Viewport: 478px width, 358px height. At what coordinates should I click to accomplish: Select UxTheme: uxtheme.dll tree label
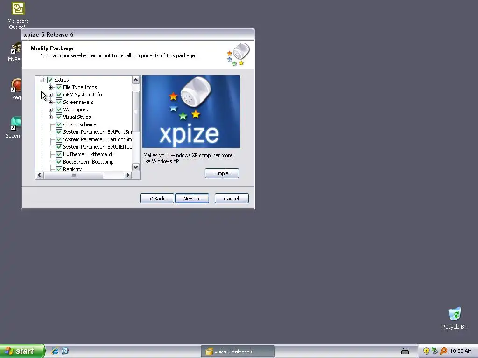pyautogui.click(x=88, y=154)
